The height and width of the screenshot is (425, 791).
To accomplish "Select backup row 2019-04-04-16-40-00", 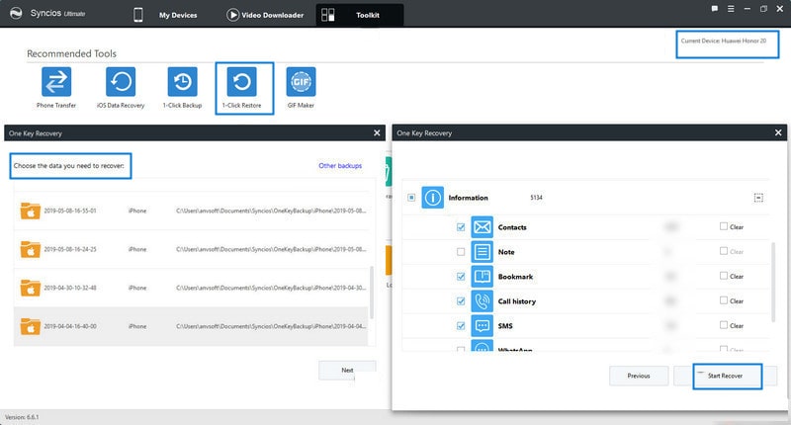I will tap(191, 326).
